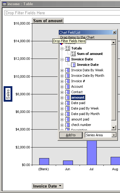Click the Date paid By Week icon
Viewport: 120px width, 193px height.
pos(68,108)
